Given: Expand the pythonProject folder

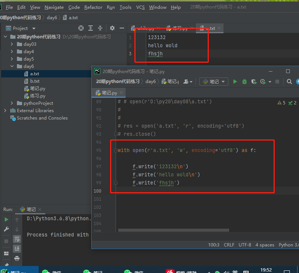Looking at the screenshot, I should [12, 103].
